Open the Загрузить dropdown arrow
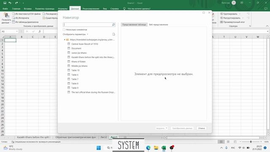The image size is (270, 152). (x=167, y=128)
